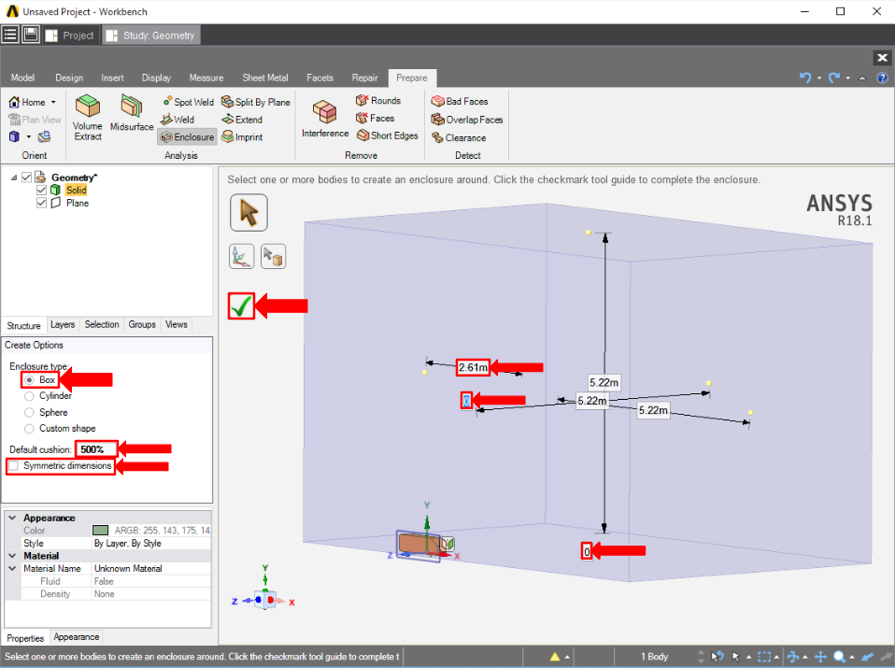895x668 pixels.
Task: Select the Cylinder enclosure type
Action: point(29,396)
